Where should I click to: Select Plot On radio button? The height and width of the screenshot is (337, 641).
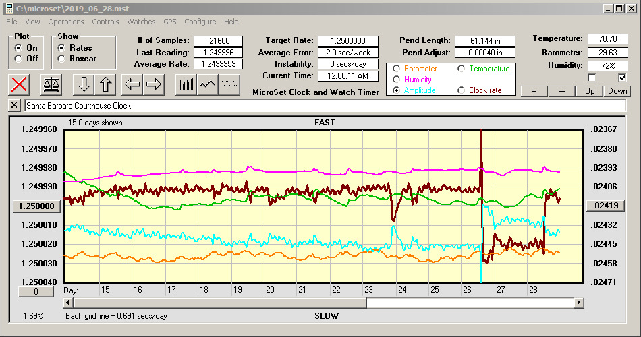[18, 48]
